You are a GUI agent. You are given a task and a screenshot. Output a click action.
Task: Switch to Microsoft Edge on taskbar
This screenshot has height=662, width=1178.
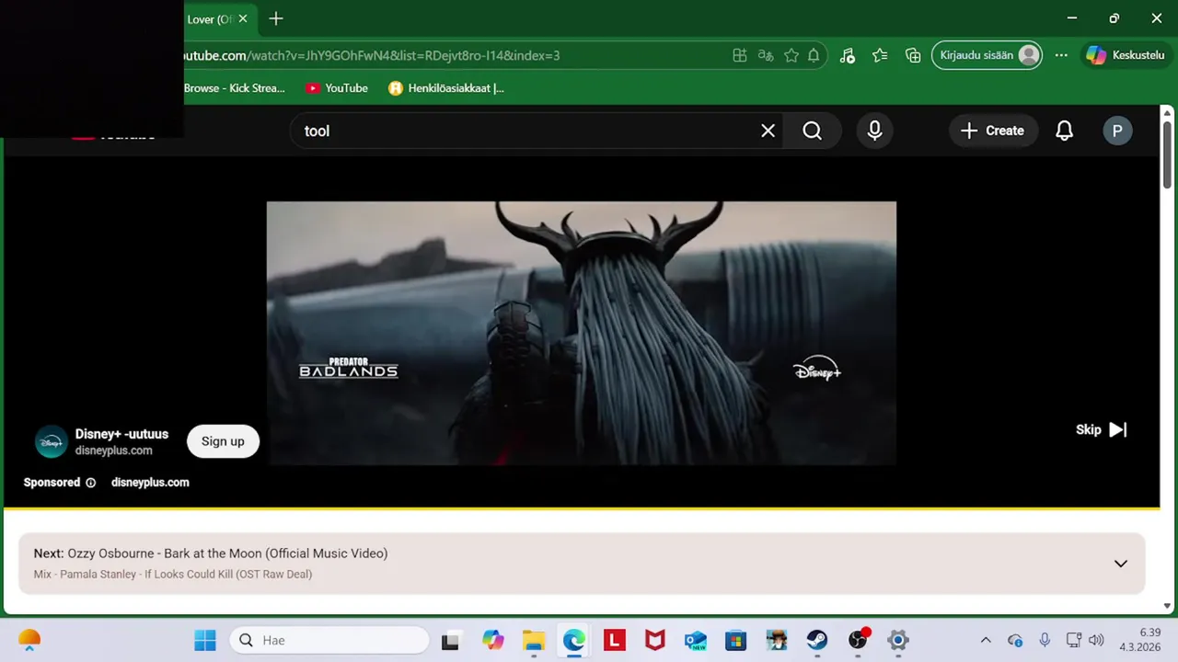pos(574,641)
